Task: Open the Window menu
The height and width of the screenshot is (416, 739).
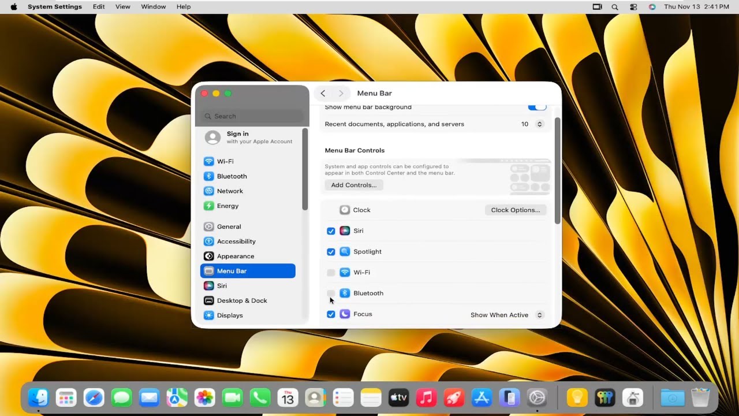Action: [154, 7]
